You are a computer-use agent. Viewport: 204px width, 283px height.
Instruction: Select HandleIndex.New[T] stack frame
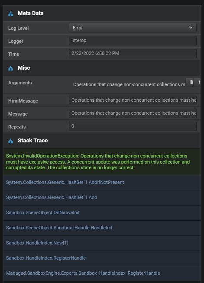(x=102, y=243)
